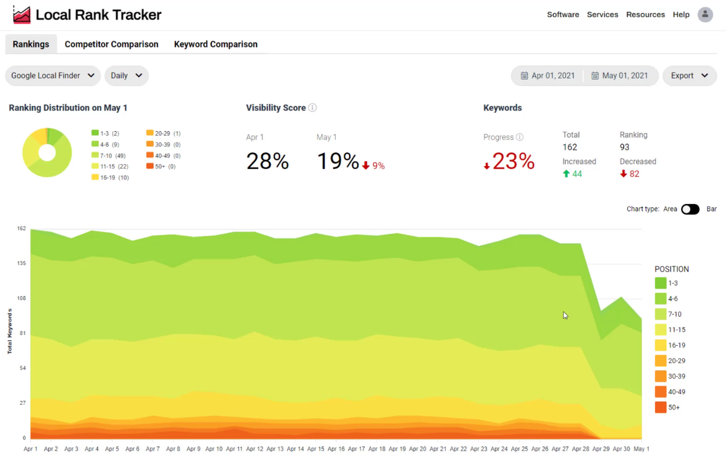Toggle chart type between Area and Bar
The height and width of the screenshot is (457, 726).
click(x=690, y=209)
